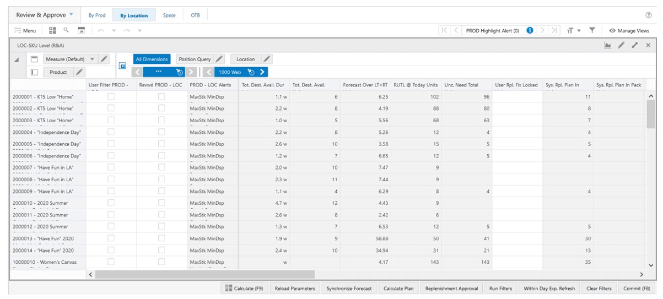This screenshot has width=663, height=299.
Task: Click the chart view icon in LOC-SKU panel
Action: pos(608,45)
